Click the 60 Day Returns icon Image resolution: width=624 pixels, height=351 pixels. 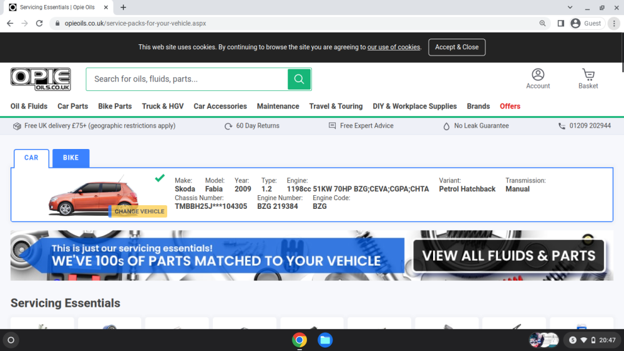[x=228, y=126]
